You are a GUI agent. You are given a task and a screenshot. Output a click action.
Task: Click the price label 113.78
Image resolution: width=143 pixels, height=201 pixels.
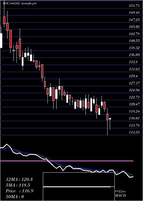[134, 125]
